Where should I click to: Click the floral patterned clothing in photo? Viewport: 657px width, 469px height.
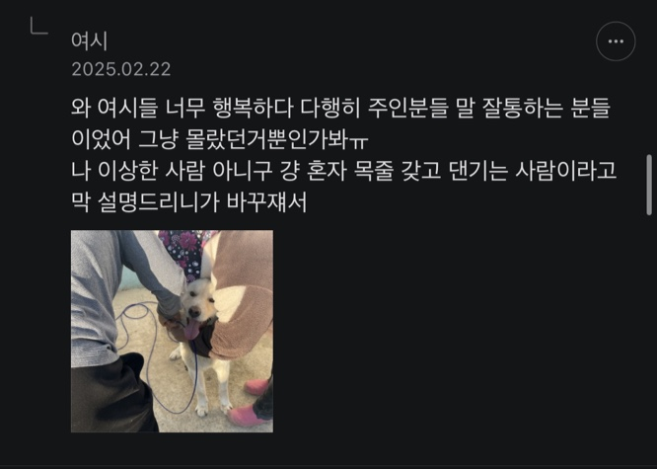[184, 252]
